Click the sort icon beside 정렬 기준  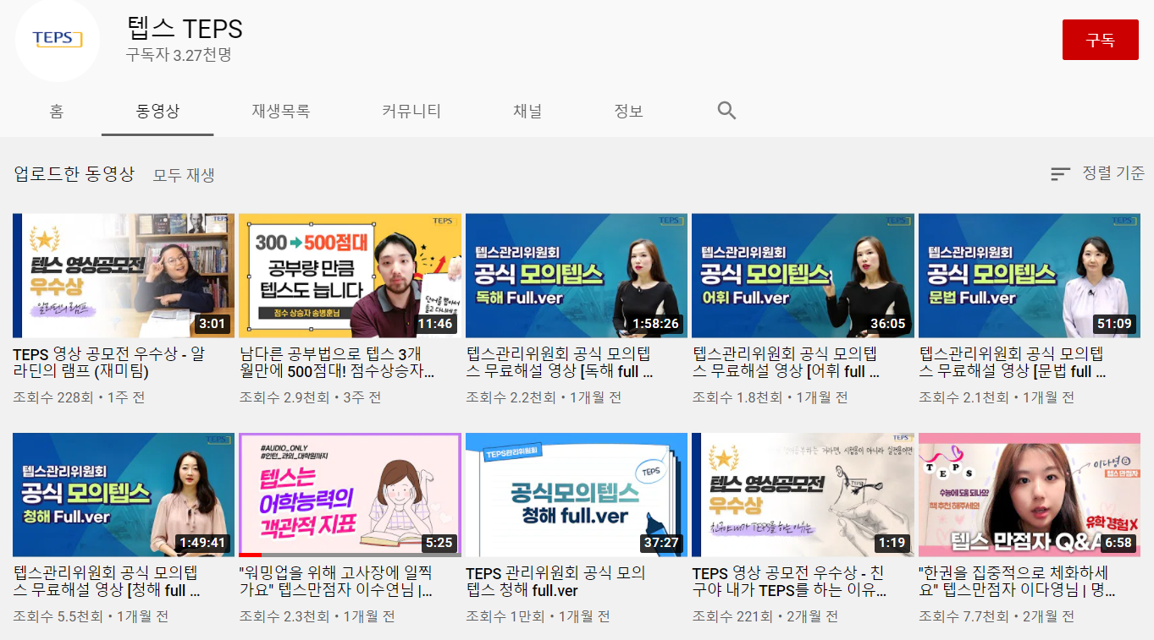point(1060,174)
